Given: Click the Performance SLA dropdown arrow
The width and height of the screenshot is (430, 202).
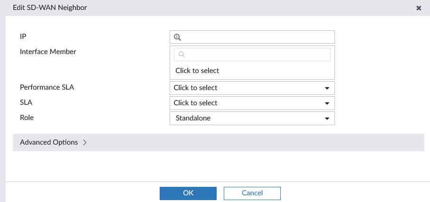Looking at the screenshot, I should pos(327,88).
